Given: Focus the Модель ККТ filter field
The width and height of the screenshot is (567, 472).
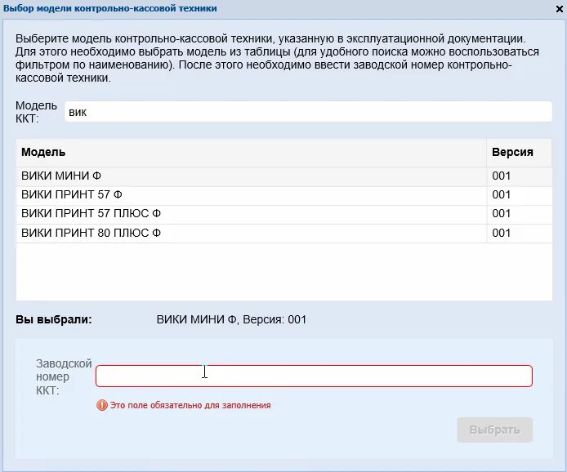Looking at the screenshot, I should (x=308, y=112).
